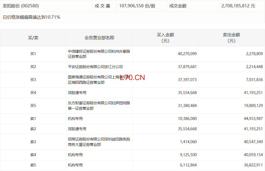Select 中信建投证券杭州庆春路证券营业部 entry
265x171 pixels.
tap(99, 54)
